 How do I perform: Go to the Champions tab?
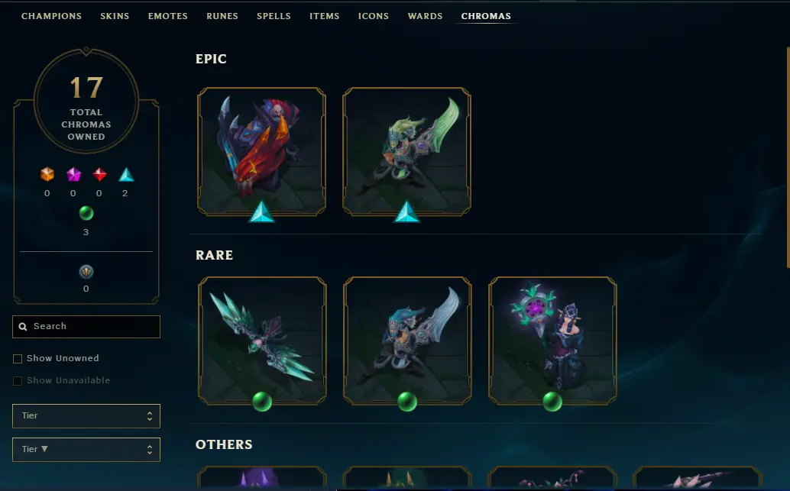[51, 16]
